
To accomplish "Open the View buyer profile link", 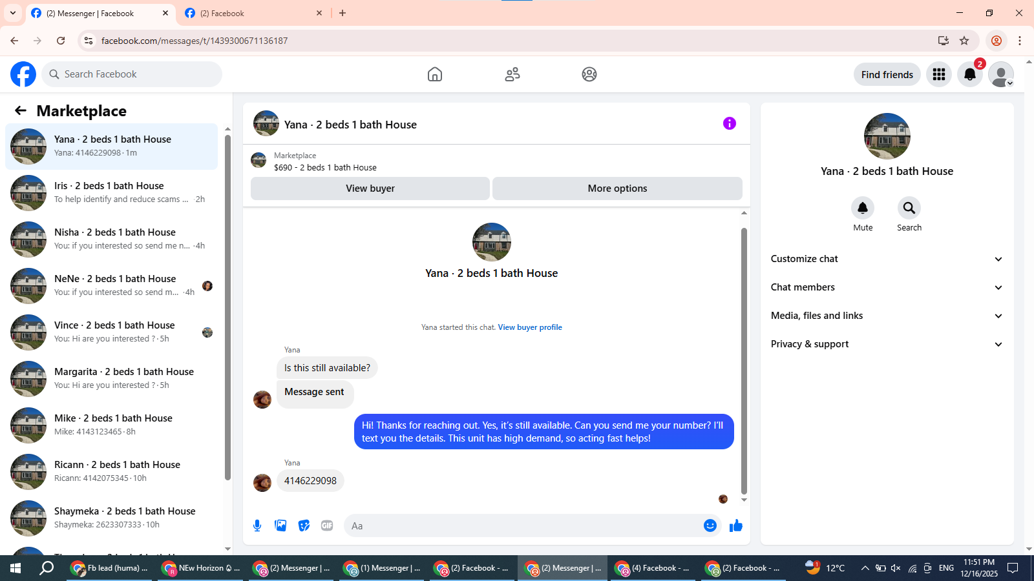I will (x=530, y=327).
